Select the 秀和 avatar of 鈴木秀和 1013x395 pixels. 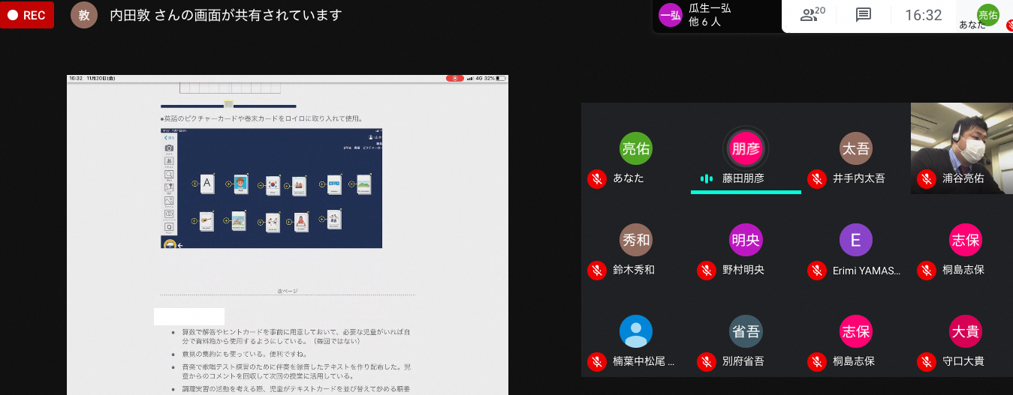click(x=636, y=240)
